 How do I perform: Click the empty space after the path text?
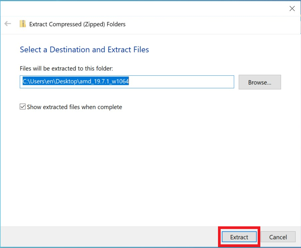pyautogui.click(x=183, y=82)
